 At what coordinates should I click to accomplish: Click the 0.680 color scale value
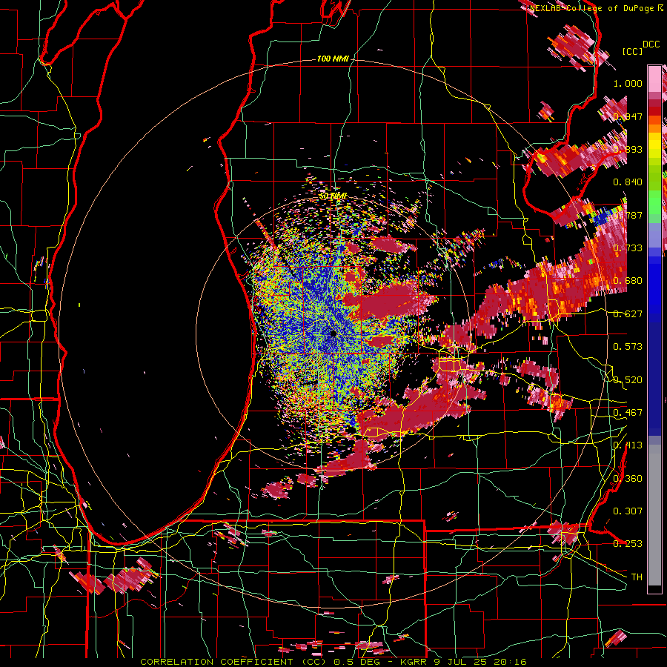(628, 281)
